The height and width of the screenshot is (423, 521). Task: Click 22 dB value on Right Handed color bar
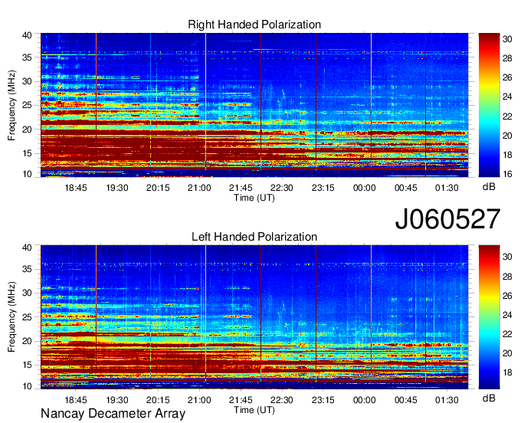tap(507, 116)
